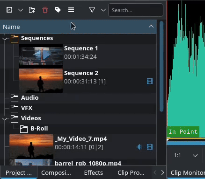Collapse the Videos folder
205x179 pixels.
tap(5, 119)
